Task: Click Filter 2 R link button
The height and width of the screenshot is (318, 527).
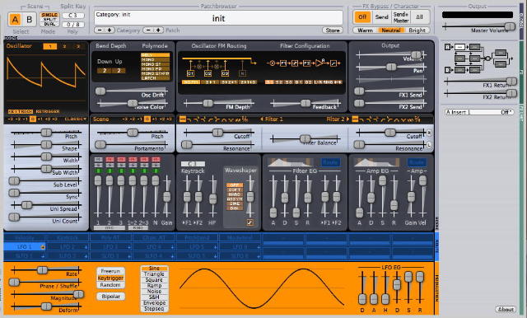Action: point(429,133)
